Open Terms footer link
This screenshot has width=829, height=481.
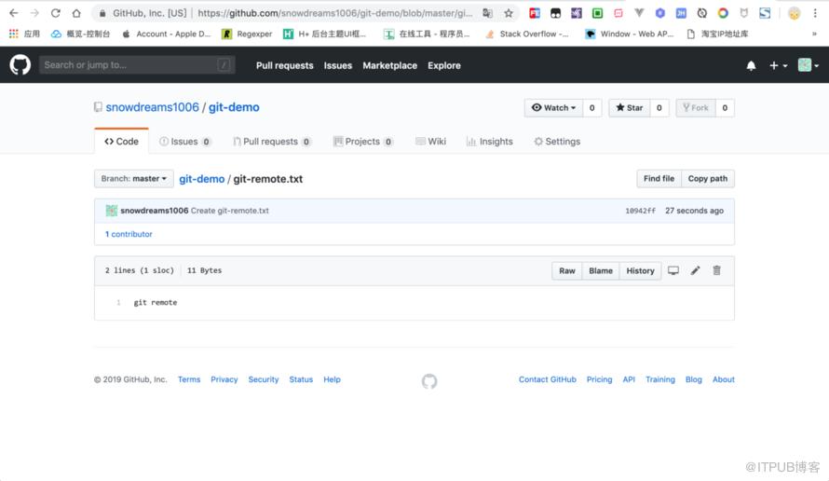189,379
